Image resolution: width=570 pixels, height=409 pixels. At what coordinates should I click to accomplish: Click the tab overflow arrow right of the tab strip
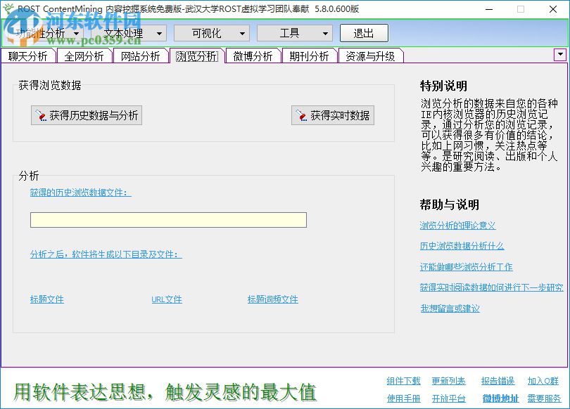pyautogui.click(x=559, y=55)
